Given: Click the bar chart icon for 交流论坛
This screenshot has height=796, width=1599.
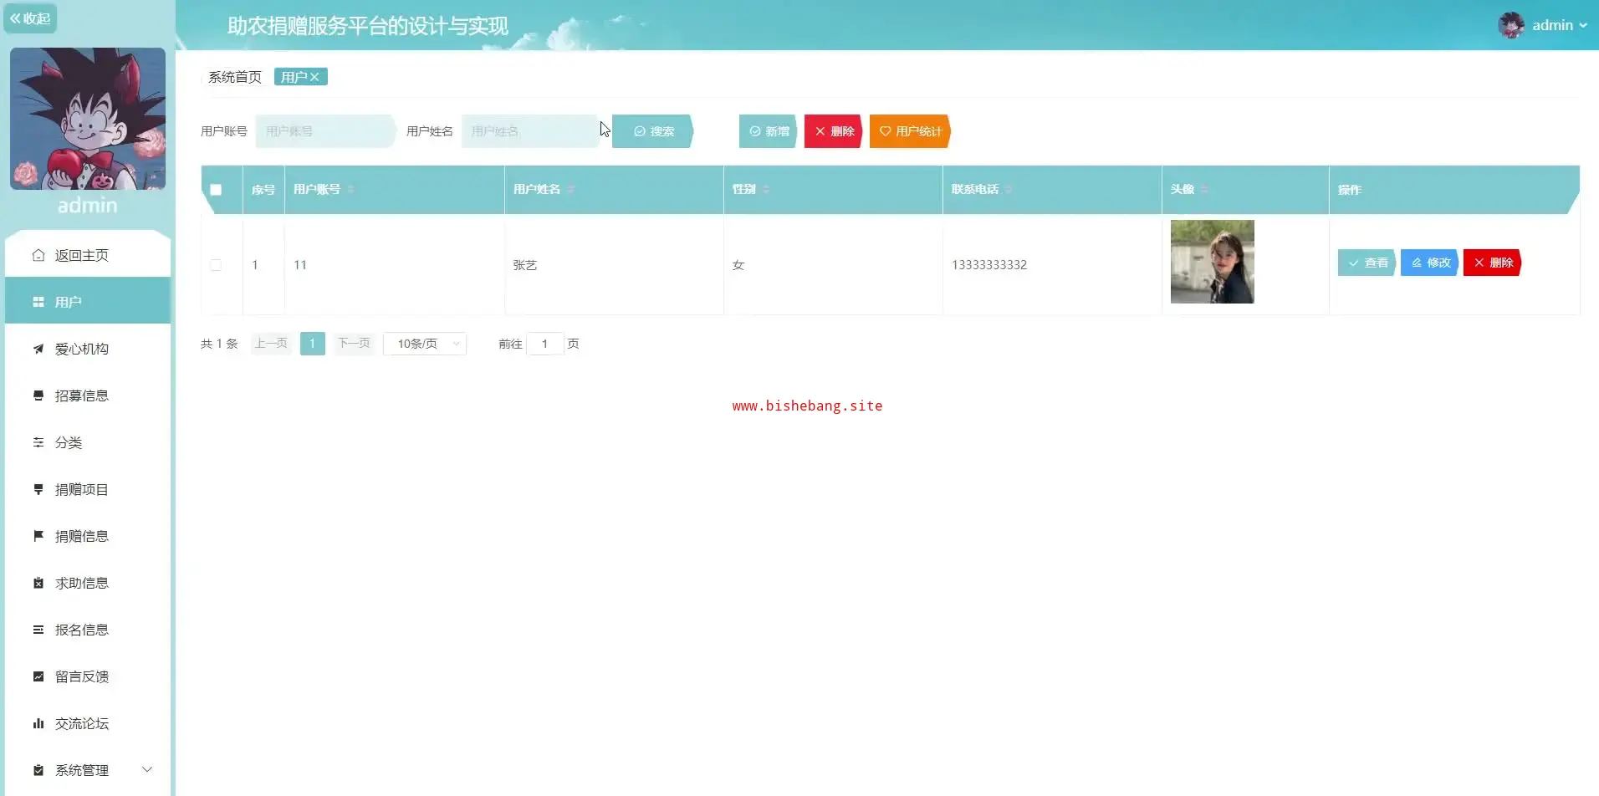Looking at the screenshot, I should click(x=38, y=723).
